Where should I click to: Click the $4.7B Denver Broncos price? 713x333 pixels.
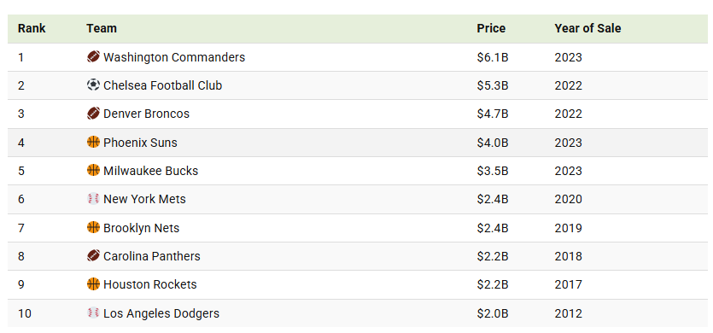(493, 114)
